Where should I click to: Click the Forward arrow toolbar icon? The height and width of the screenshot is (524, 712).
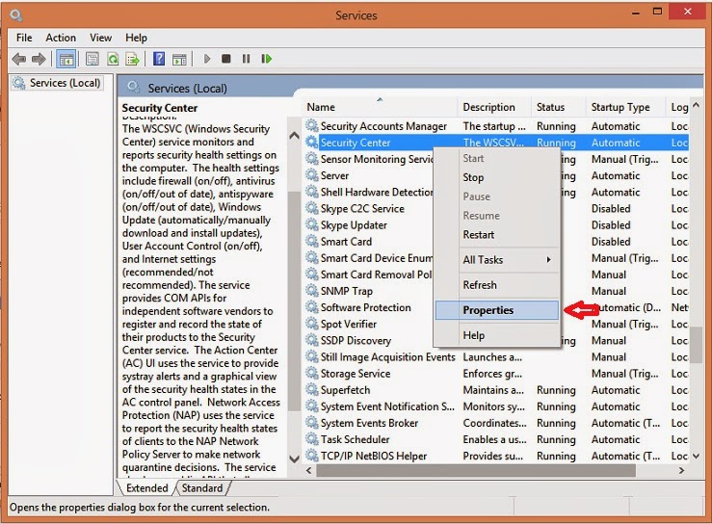click(39, 59)
